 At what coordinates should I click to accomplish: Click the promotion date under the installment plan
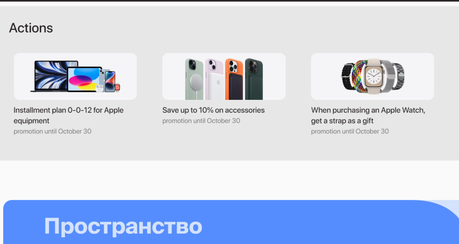[x=52, y=132]
